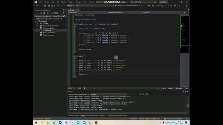The width and height of the screenshot is (223, 125).
Task: Open the Файл menu
Action: click(x=40, y=2)
